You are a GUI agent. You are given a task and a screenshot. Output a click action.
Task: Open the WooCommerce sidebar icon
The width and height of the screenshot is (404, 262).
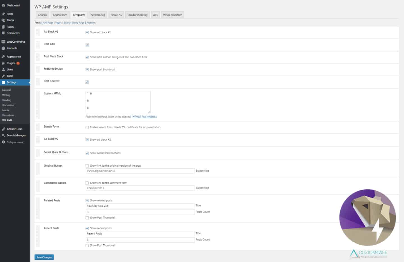tap(3, 42)
